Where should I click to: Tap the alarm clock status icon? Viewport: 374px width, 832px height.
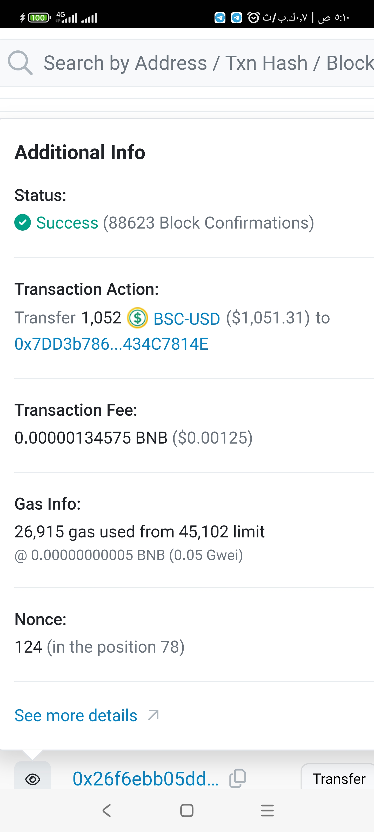253,17
